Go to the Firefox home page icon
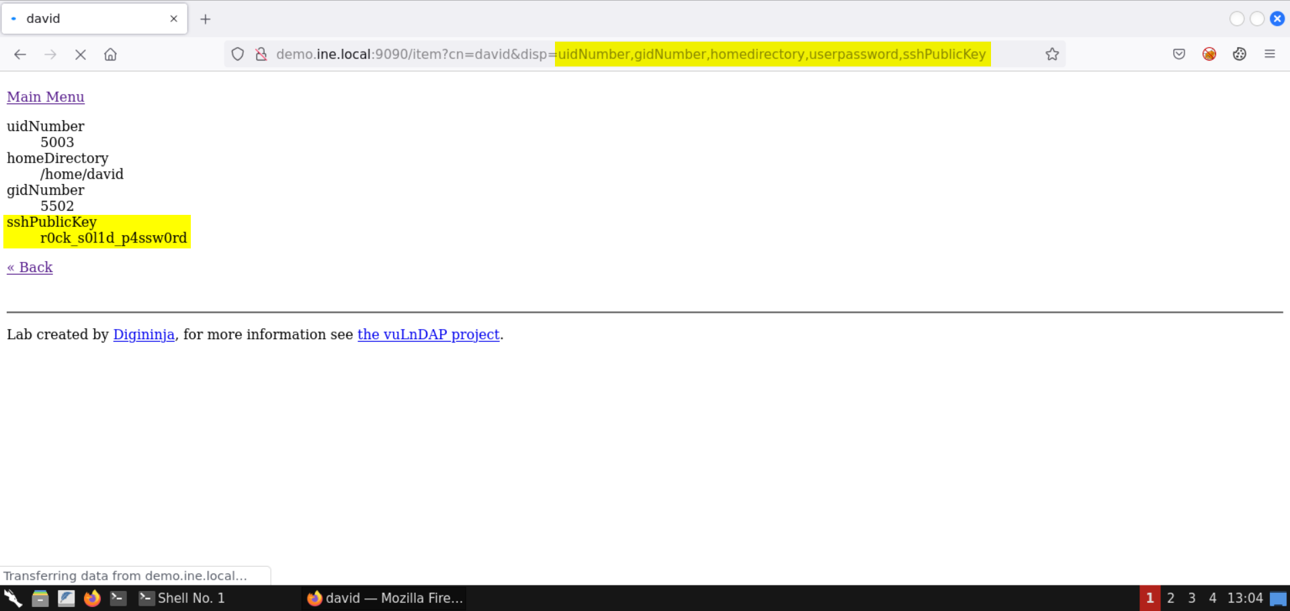 click(x=110, y=54)
